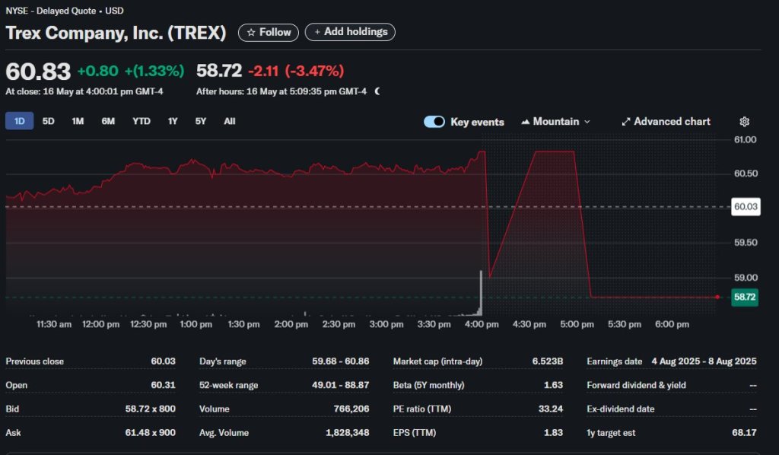Switch to 5D time range
This screenshot has height=455, width=779.
click(48, 121)
